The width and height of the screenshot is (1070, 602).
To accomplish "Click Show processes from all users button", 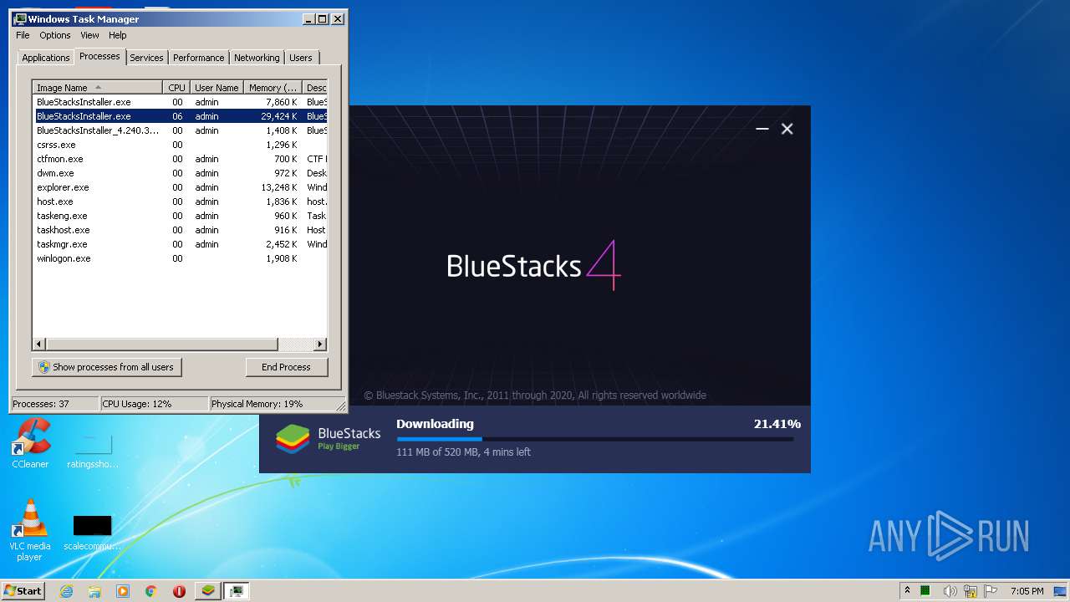I will 107,367.
